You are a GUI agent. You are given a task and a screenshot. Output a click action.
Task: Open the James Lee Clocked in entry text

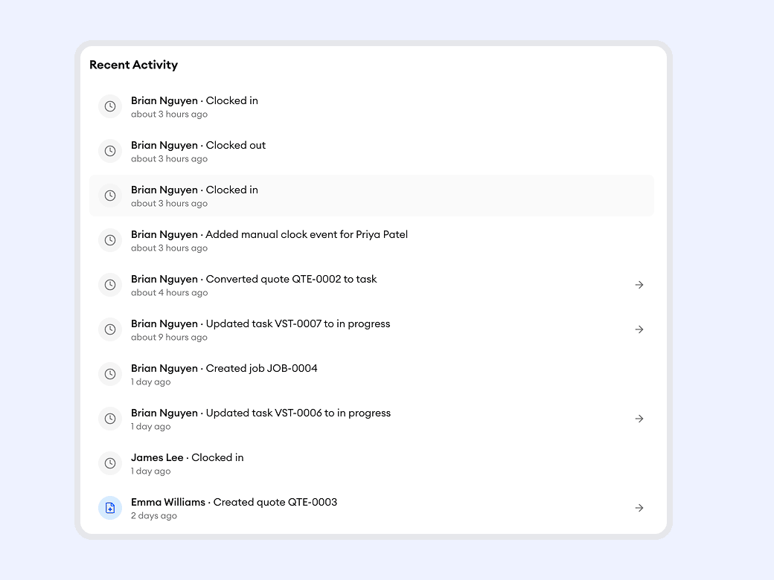[187, 457]
